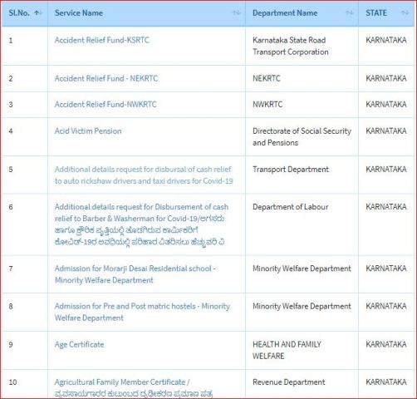
Task: Select the Transport Department cell
Action: coord(302,175)
